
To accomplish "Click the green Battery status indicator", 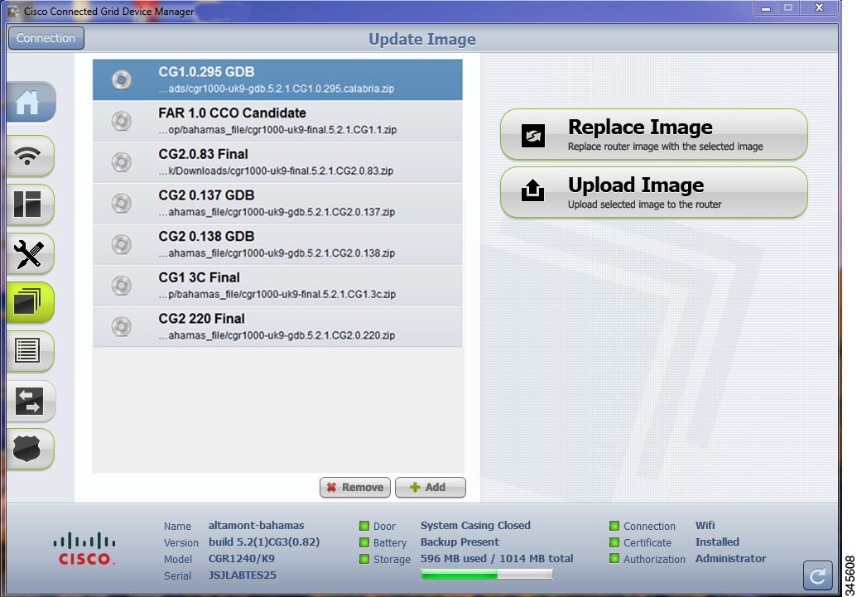I will pos(364,542).
